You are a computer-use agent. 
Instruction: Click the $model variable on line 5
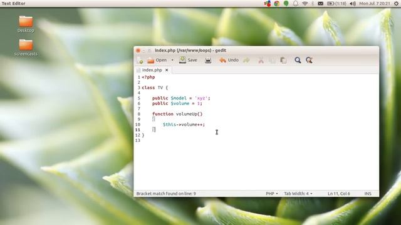point(179,98)
